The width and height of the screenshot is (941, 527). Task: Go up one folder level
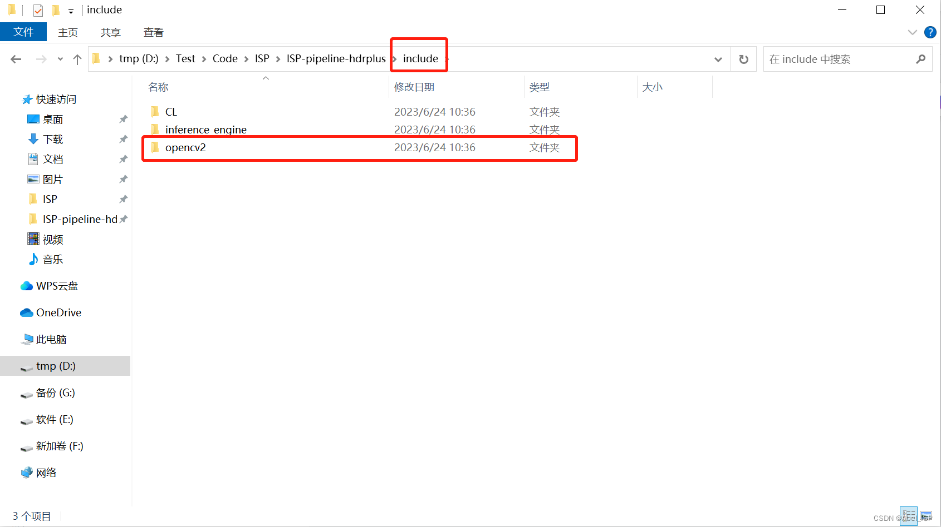77,58
